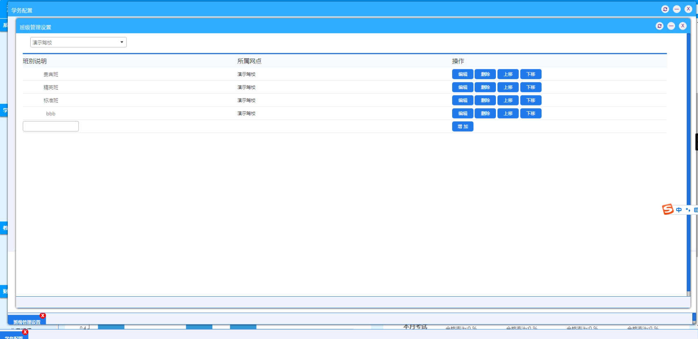
Task: Close the 班级管理设置 tab with red X
Action: (x=43, y=316)
